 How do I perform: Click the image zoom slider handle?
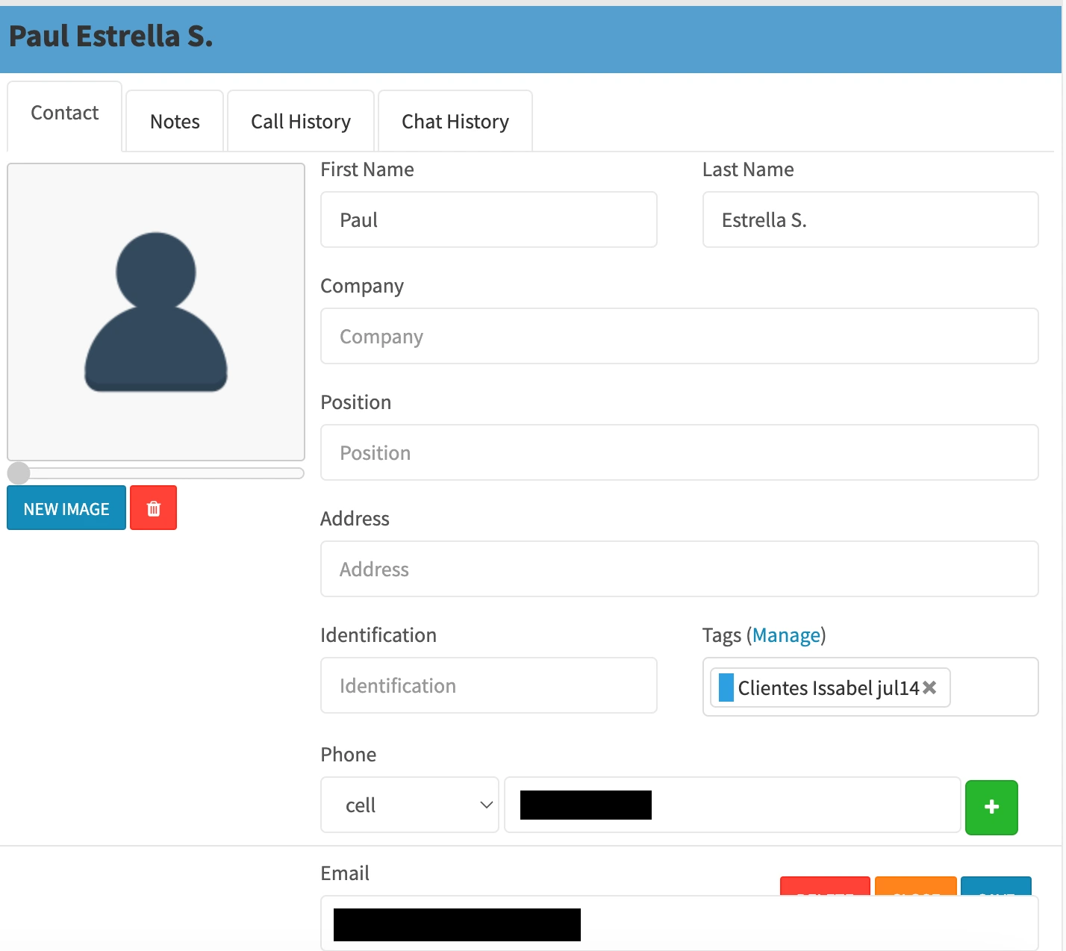click(x=19, y=473)
